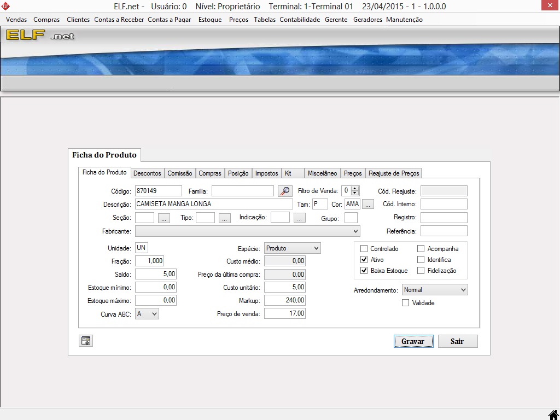This screenshot has width=560, height=420.
Task: Click the icon button left of Gravar
Action: (86, 341)
